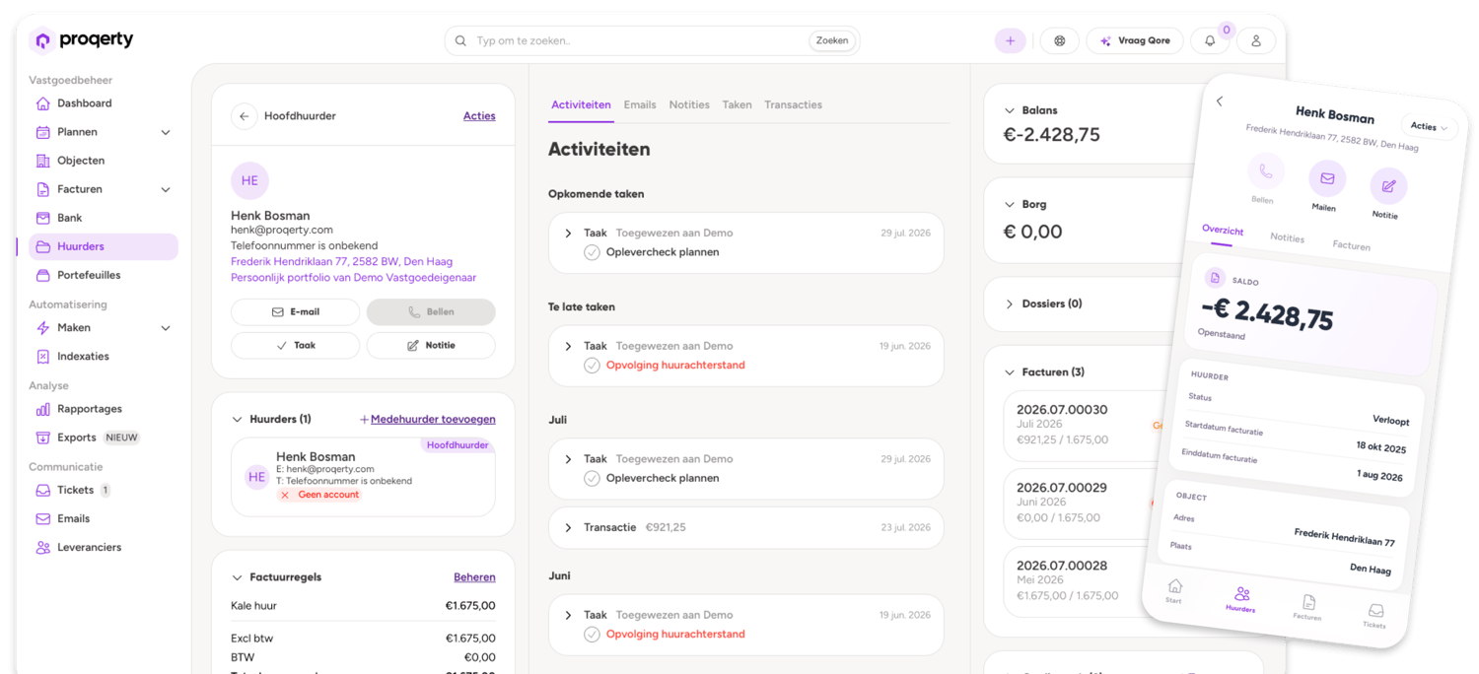This screenshot has height=674, width=1479.
Task: Open address link Frederik Hendriklaan 77
Action: pyautogui.click(x=341, y=262)
